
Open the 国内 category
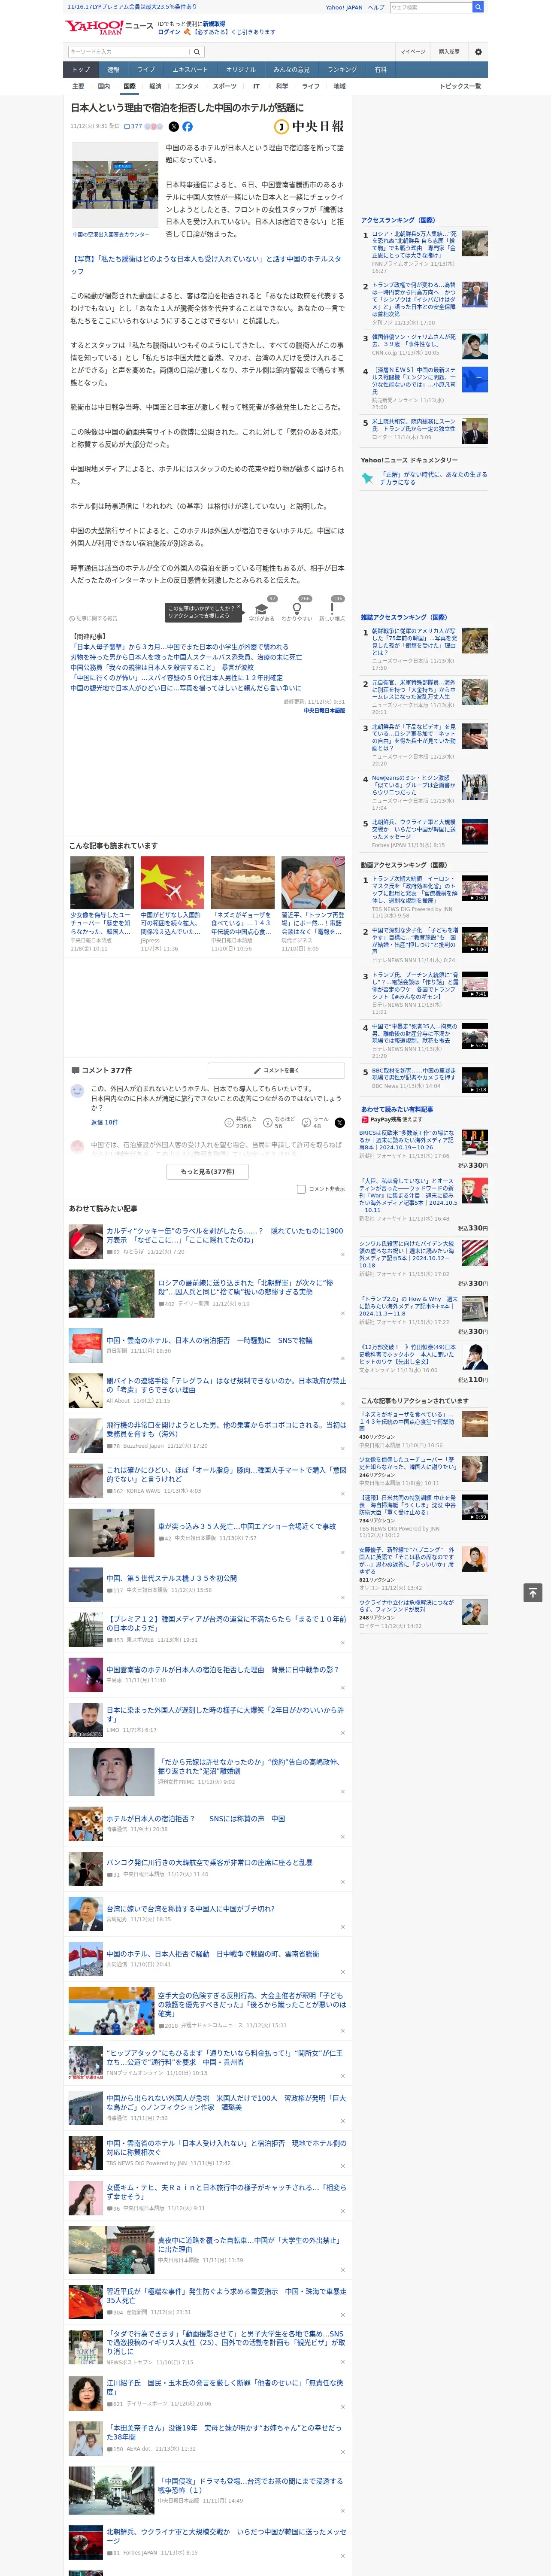pos(104,86)
